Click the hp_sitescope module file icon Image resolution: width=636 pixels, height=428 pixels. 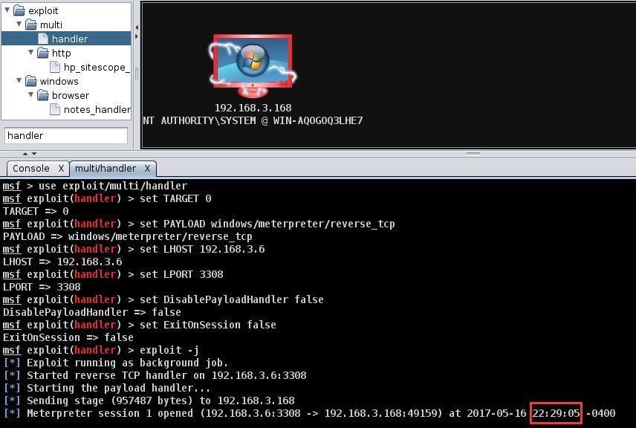point(55,67)
